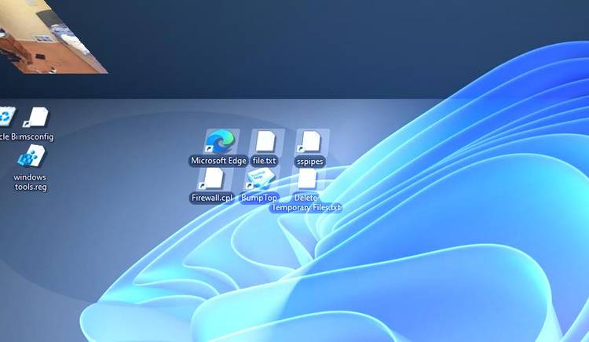Viewport: 589px width, 342px height.
Task: Select the msconfig shortcut icon
Action: click(x=37, y=118)
